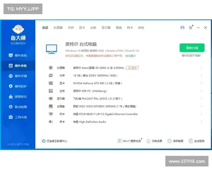Open 硬件防护 hardware protection in sidebar
Image resolution: width=212 pixels, height=170 pixels.
pos(18,86)
